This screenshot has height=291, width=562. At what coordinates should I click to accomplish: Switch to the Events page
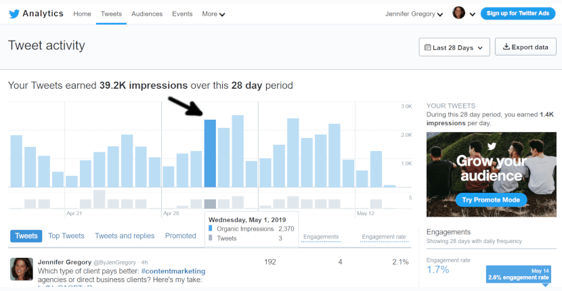pyautogui.click(x=182, y=14)
